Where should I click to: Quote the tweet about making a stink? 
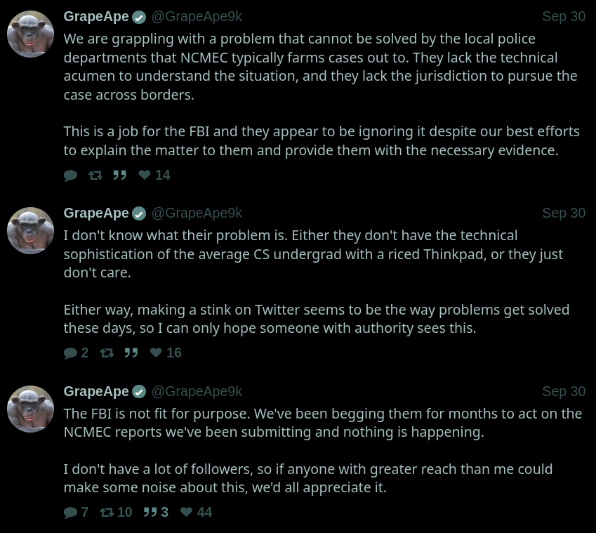pos(131,353)
